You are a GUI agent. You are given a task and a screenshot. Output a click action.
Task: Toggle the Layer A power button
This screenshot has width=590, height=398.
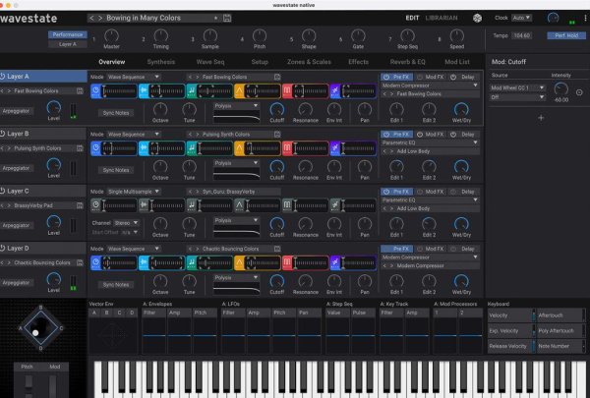(2, 76)
